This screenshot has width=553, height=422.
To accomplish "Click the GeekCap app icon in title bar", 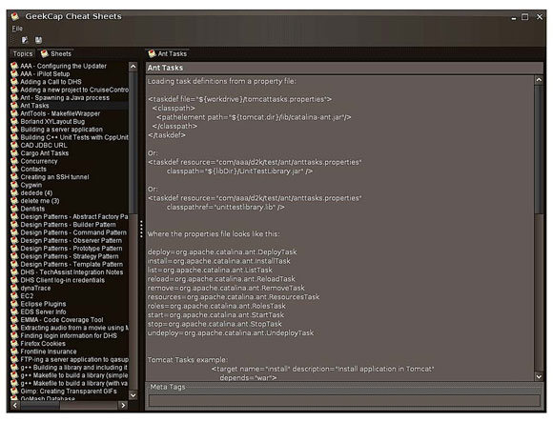I will (x=15, y=16).
